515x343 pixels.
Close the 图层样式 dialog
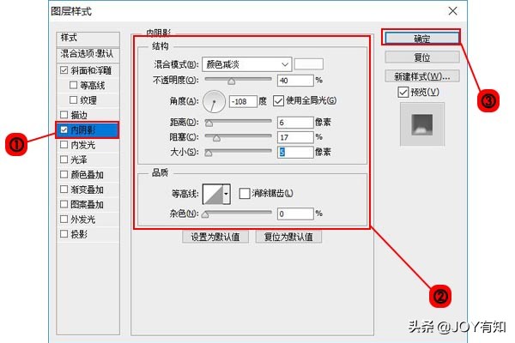[x=453, y=11]
